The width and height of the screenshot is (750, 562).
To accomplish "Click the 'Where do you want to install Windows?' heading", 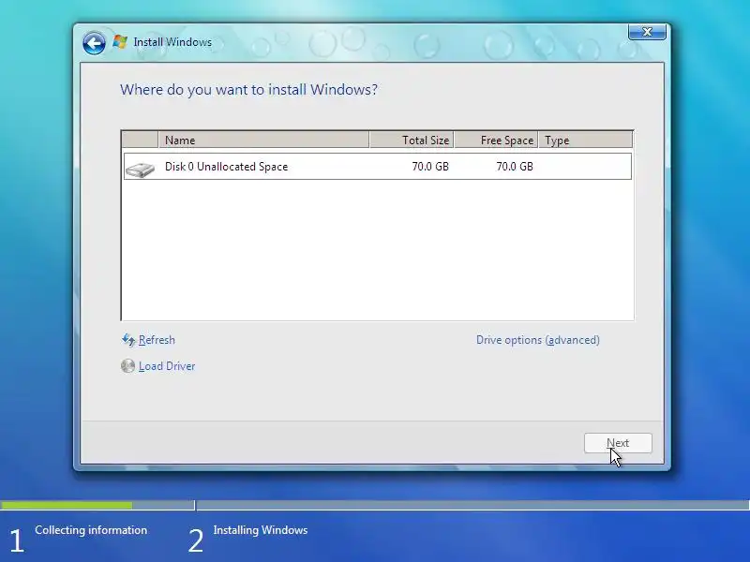I will pos(248,89).
